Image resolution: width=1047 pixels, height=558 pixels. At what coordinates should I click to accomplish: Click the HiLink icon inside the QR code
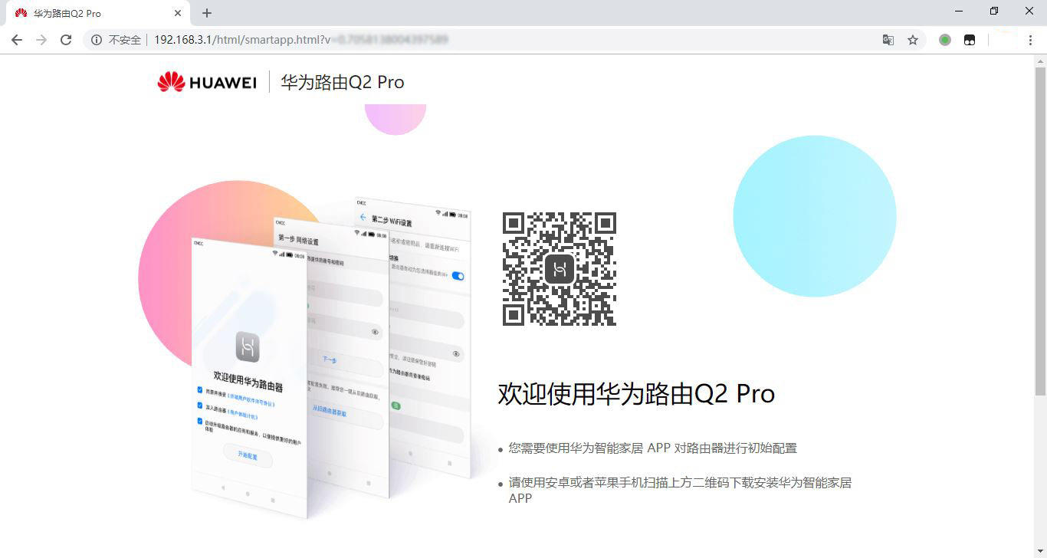(x=560, y=269)
